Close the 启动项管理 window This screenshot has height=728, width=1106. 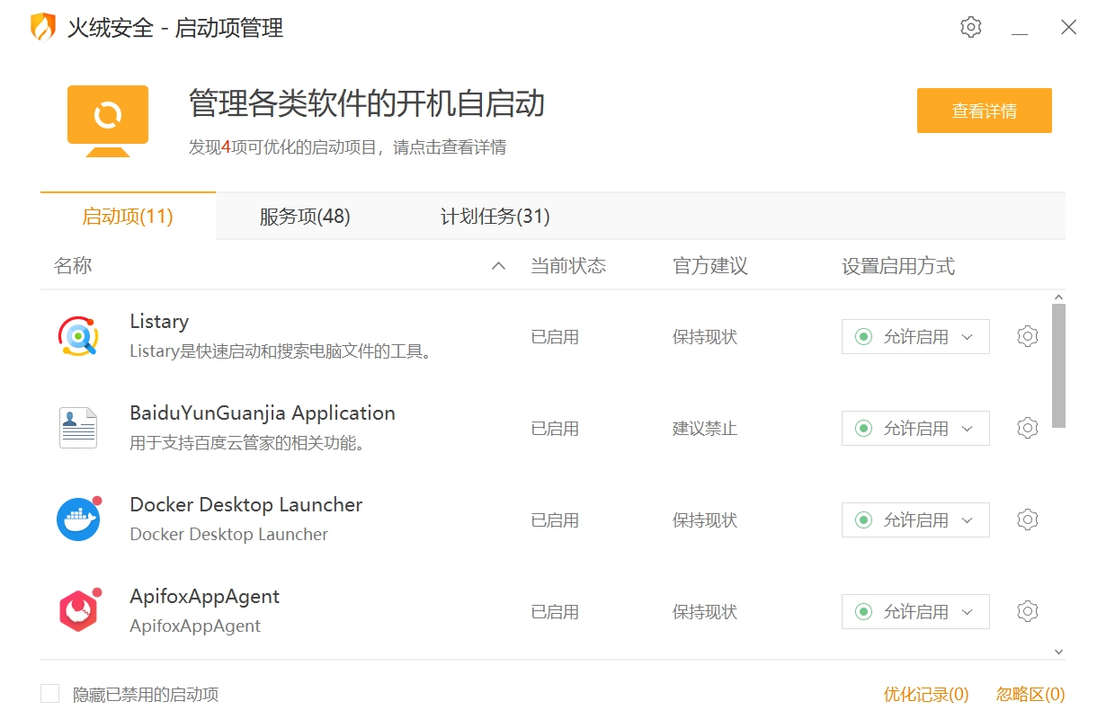pyautogui.click(x=1068, y=27)
